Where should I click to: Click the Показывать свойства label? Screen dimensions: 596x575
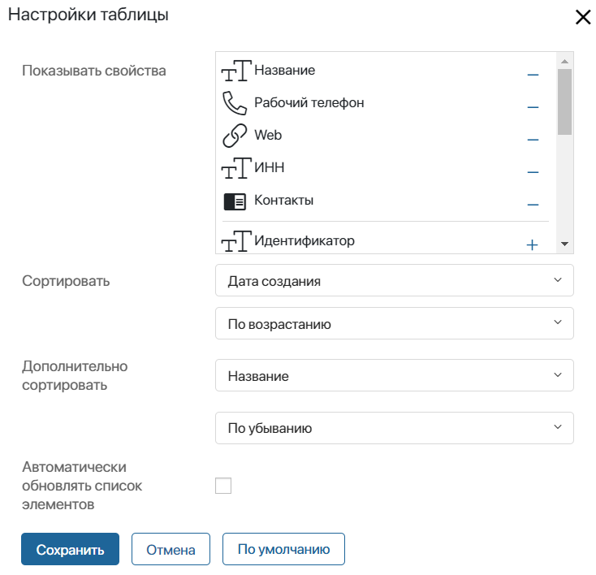pyautogui.click(x=94, y=71)
